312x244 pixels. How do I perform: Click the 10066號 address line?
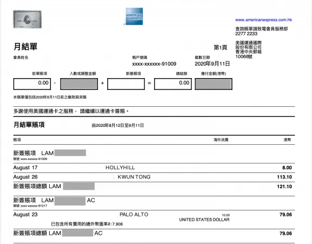tap(244, 57)
